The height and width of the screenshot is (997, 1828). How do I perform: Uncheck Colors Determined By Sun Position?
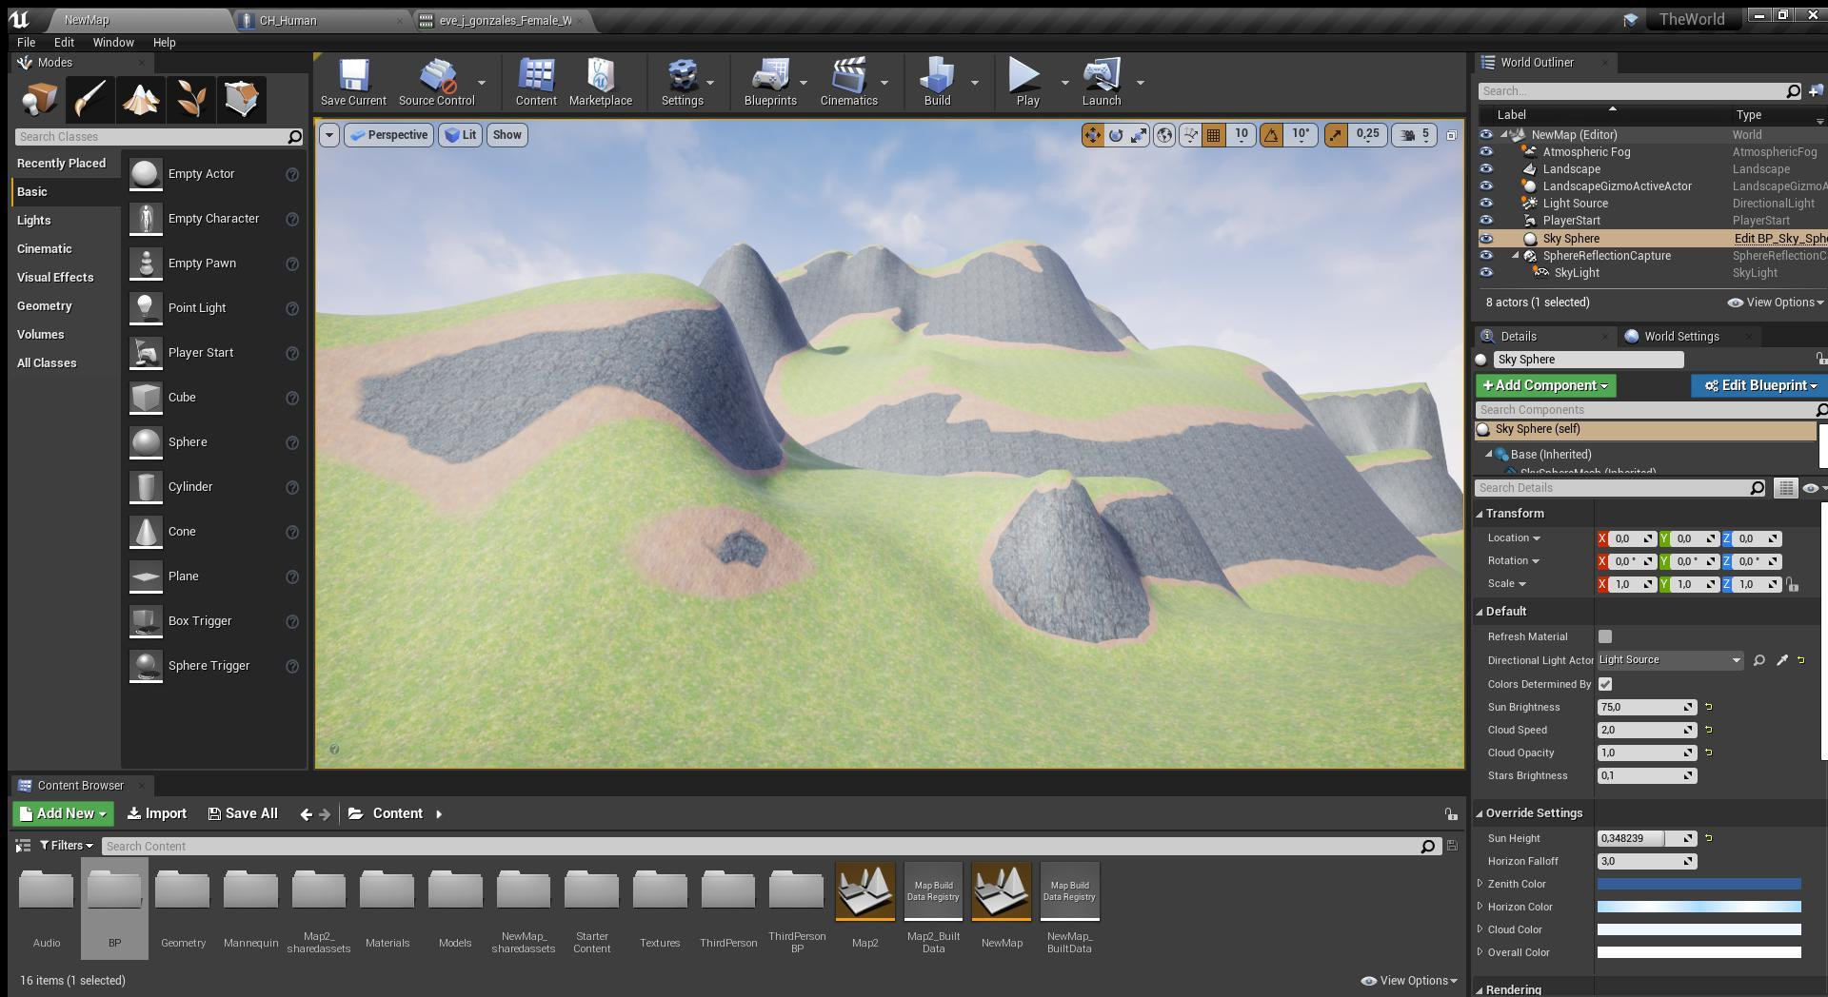pos(1605,684)
